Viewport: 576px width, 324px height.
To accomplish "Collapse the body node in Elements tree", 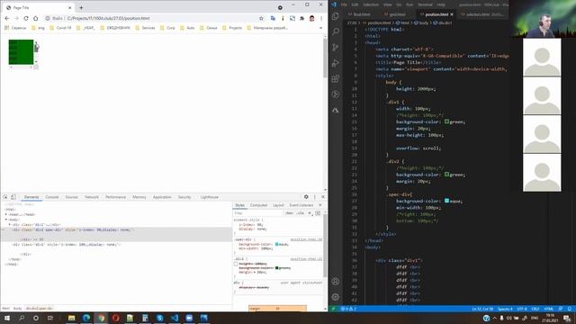I will pos(6,220).
